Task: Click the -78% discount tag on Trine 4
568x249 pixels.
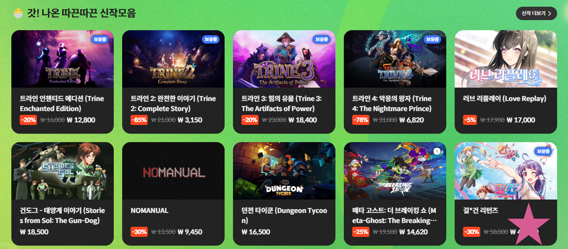Action: coord(361,120)
